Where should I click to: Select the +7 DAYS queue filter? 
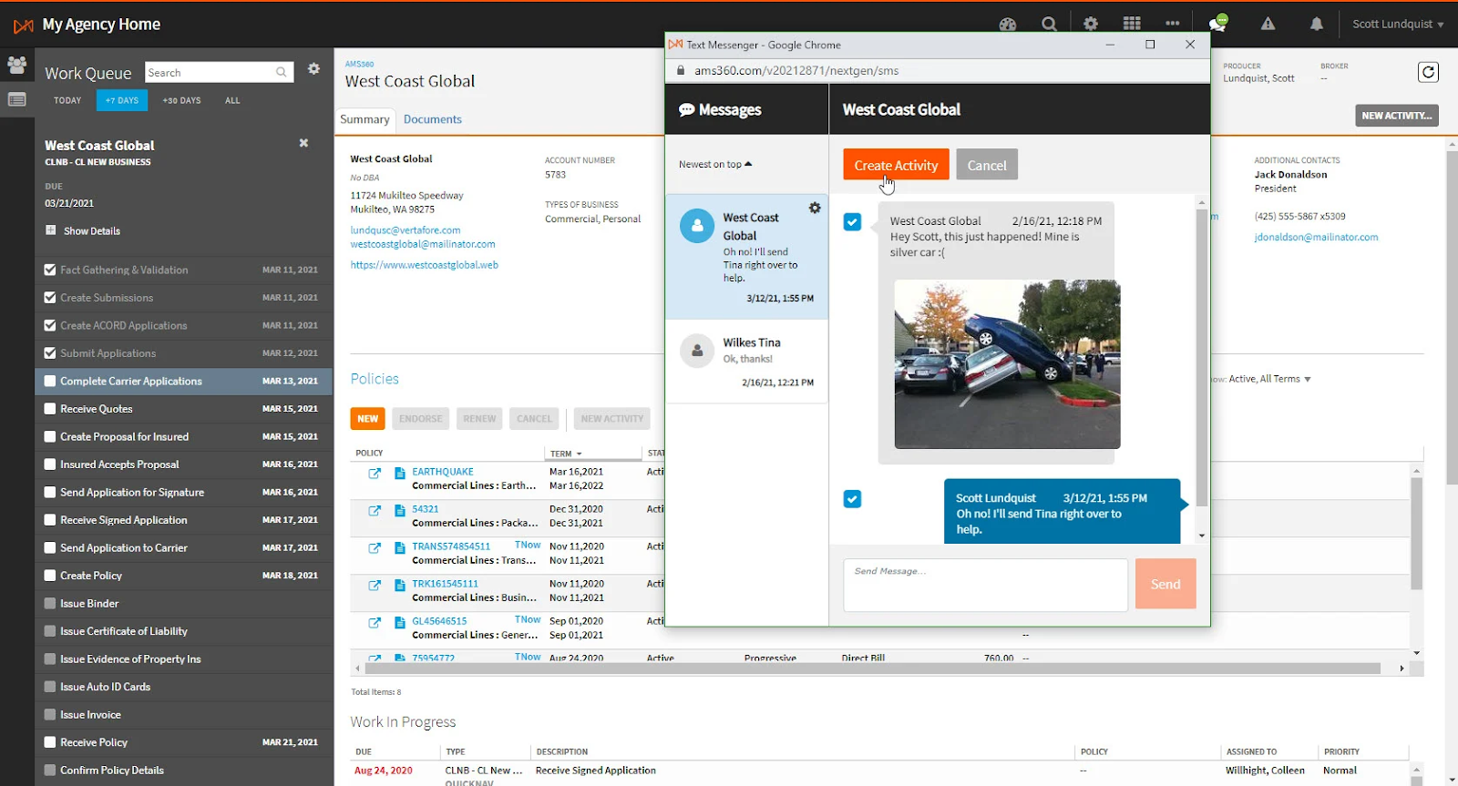pyautogui.click(x=122, y=100)
